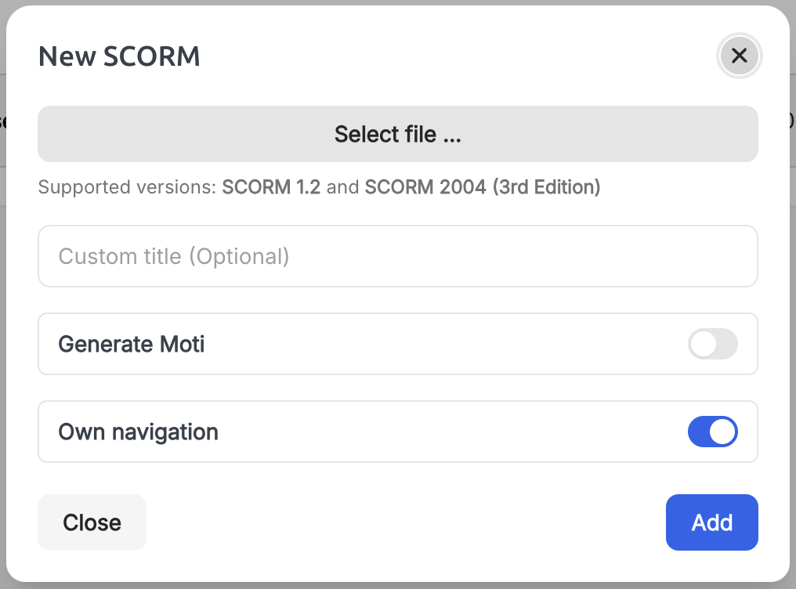Click the Select file ... button
The height and width of the screenshot is (589, 796).
[x=398, y=134]
